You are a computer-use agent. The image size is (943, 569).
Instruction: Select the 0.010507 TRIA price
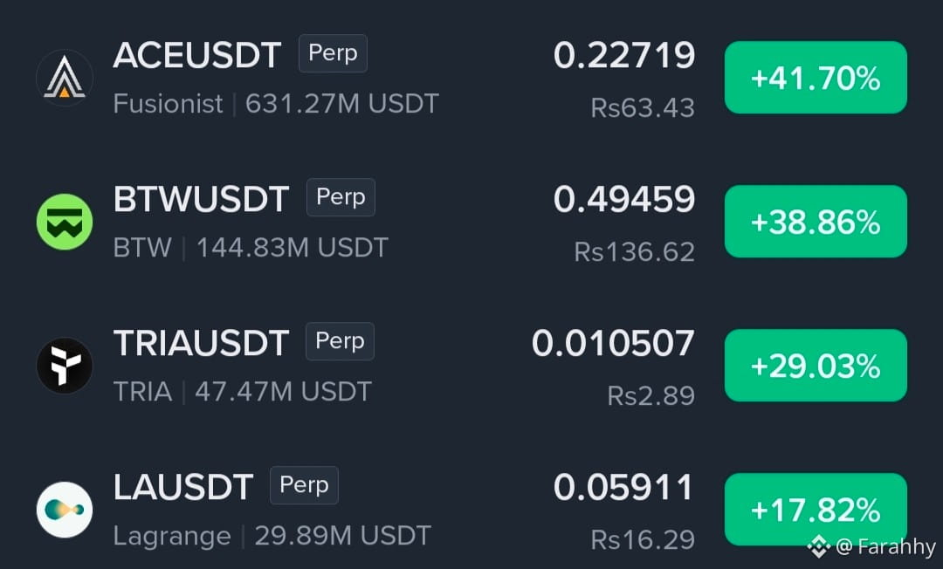614,343
